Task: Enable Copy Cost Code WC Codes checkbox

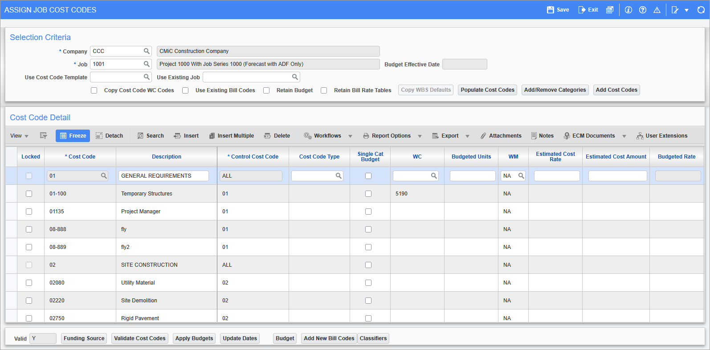Action: [94, 90]
